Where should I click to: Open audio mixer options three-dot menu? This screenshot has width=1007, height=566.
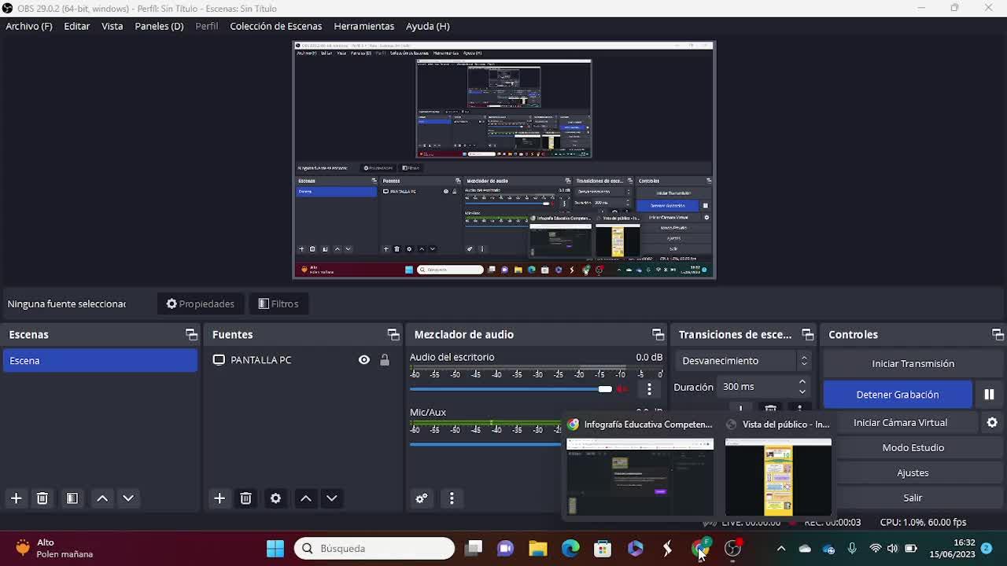point(452,498)
